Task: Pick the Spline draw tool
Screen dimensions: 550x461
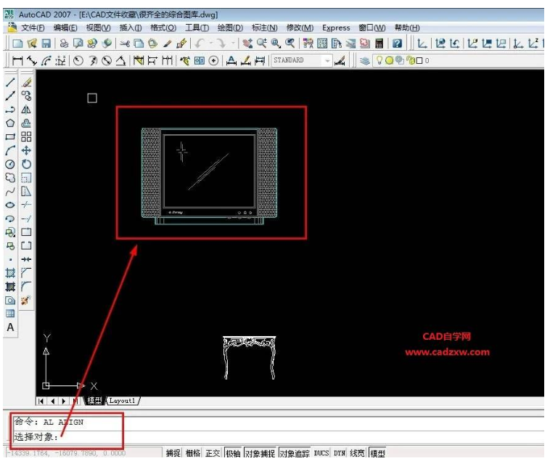Action: pyautogui.click(x=10, y=192)
